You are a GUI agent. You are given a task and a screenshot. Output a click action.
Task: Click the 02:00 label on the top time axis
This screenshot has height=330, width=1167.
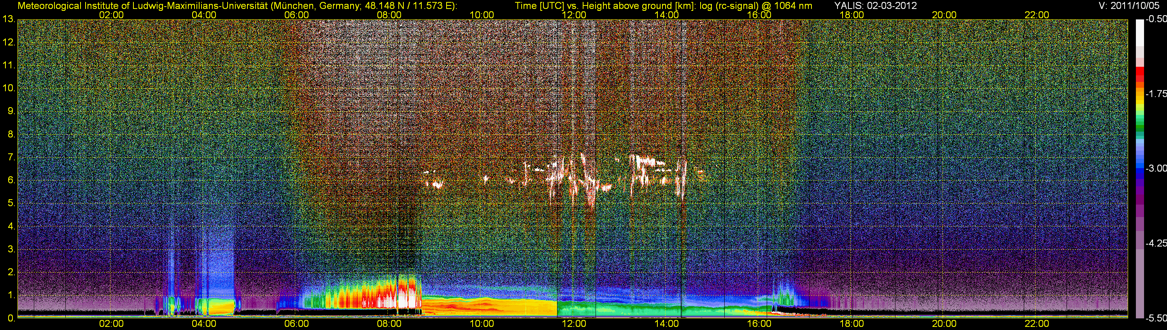[111, 15]
